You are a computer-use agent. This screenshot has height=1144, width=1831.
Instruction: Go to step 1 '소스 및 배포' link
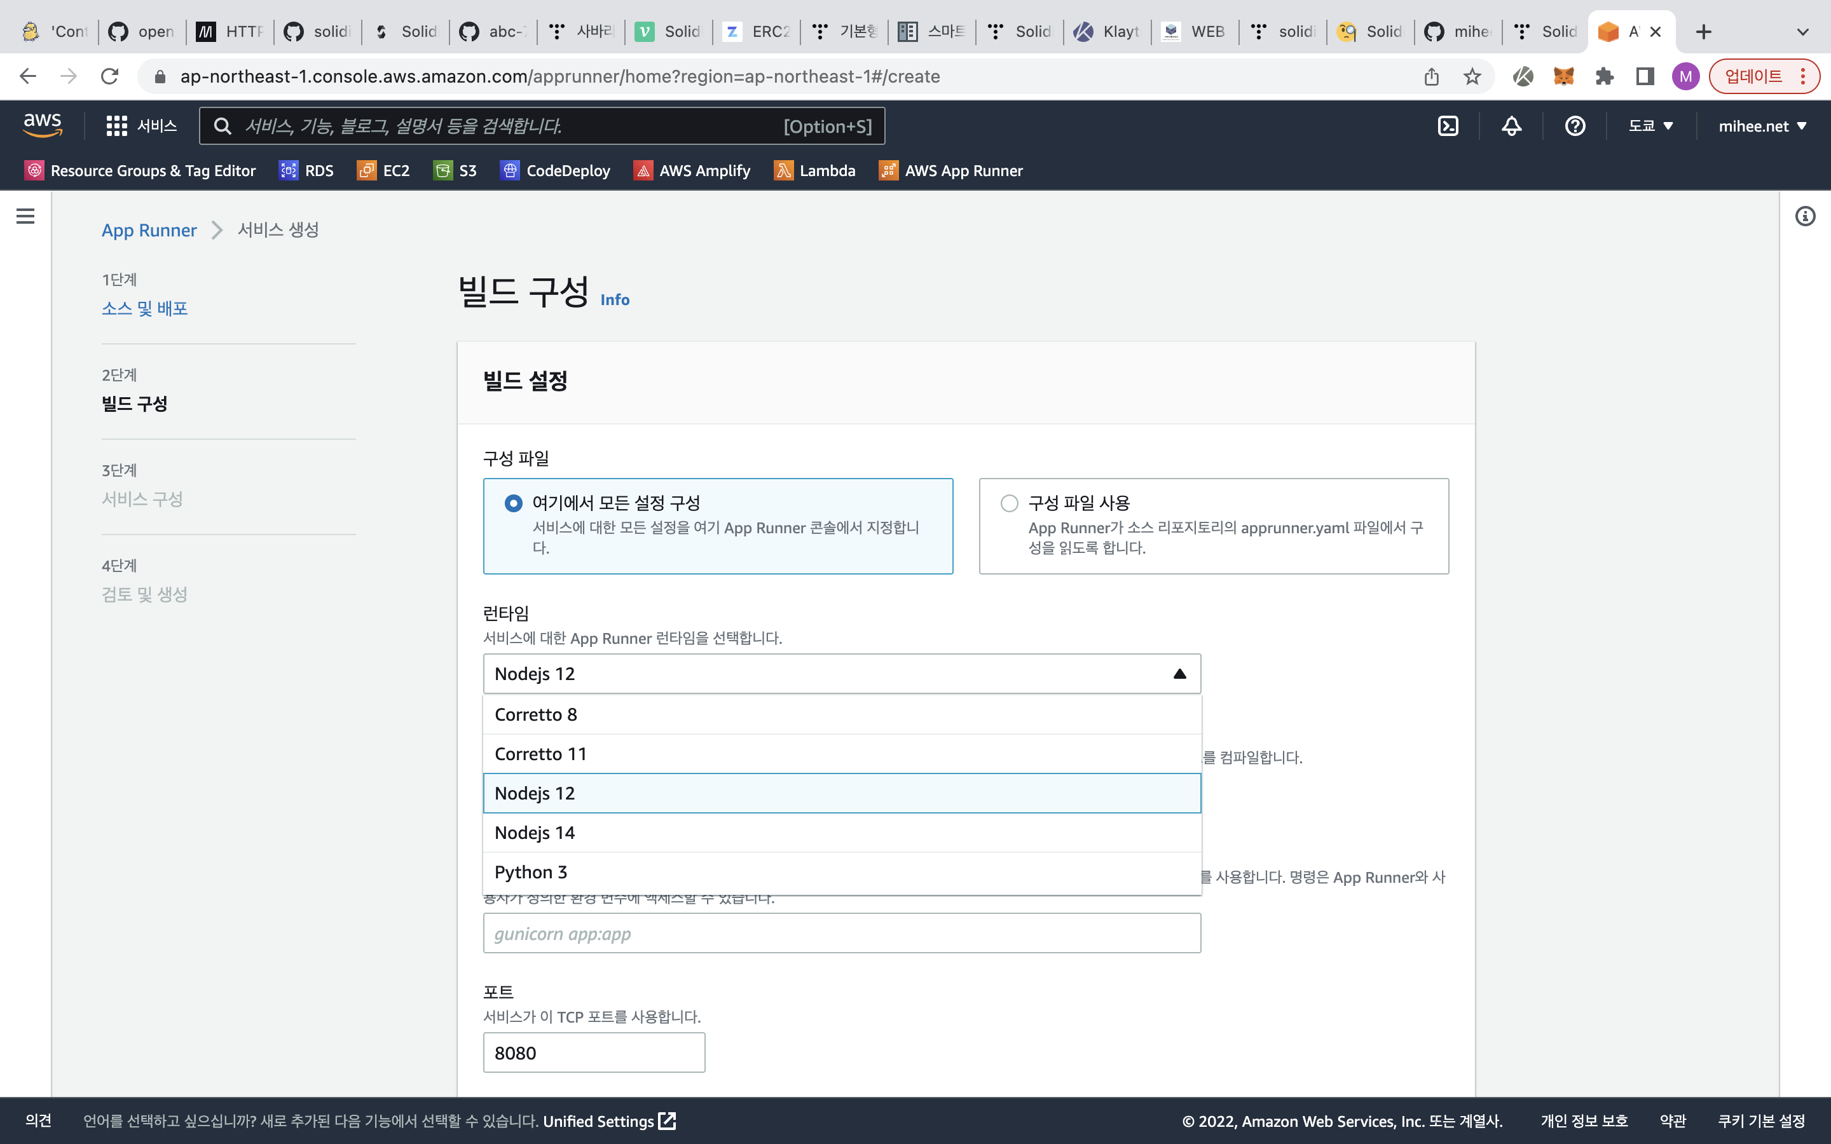tap(144, 308)
